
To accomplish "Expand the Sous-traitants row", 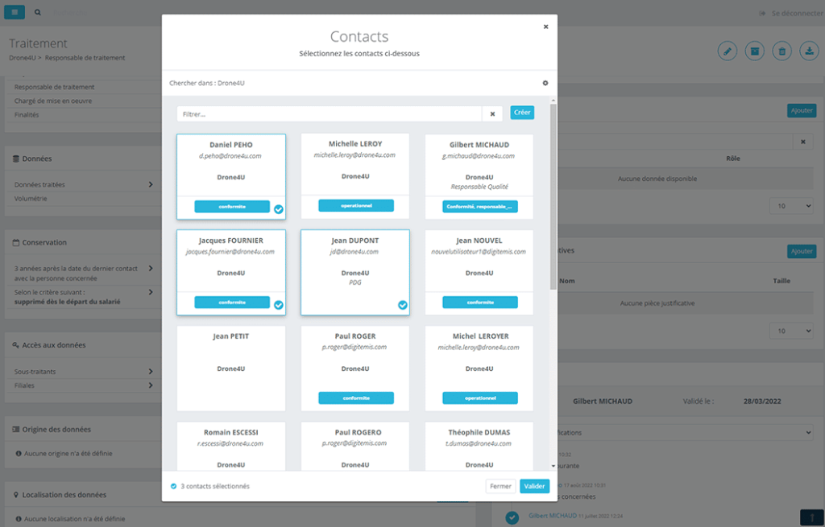I will [151, 372].
